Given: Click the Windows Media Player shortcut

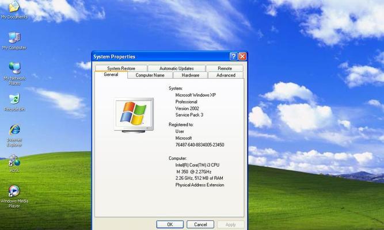Looking at the screenshot, I should [14, 197].
